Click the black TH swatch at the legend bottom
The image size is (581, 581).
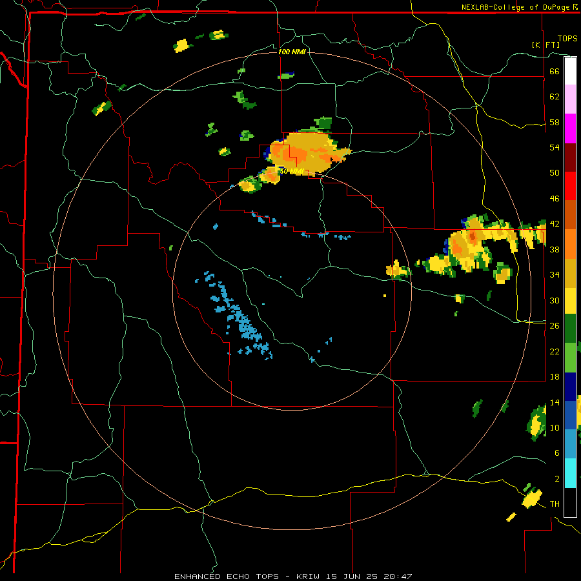(570, 502)
